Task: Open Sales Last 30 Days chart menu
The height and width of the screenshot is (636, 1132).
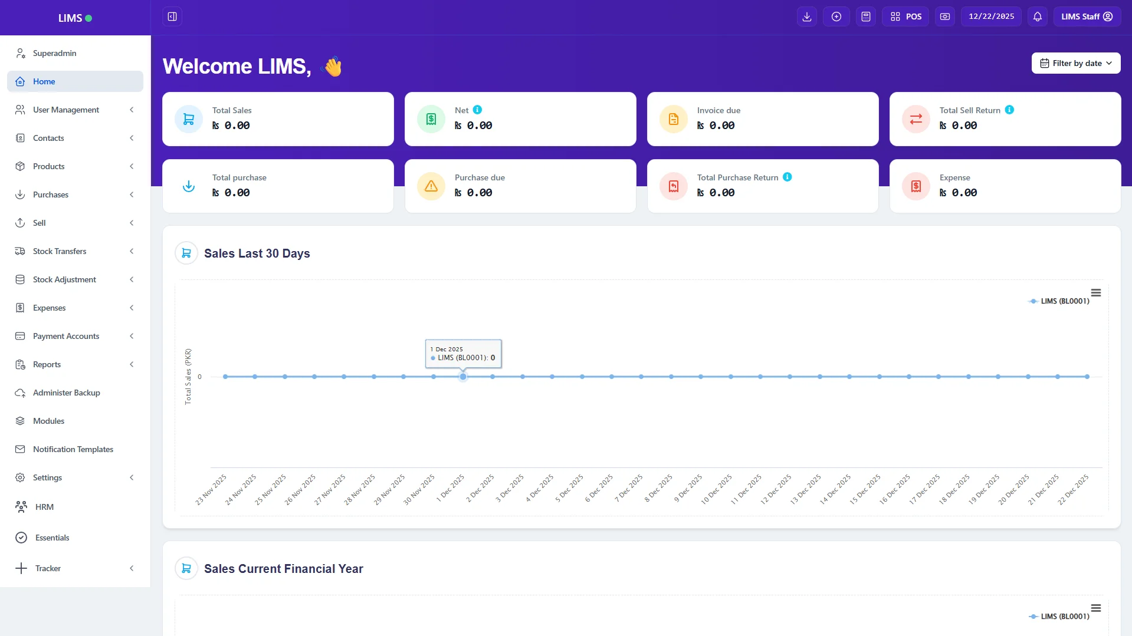Action: (x=1096, y=292)
